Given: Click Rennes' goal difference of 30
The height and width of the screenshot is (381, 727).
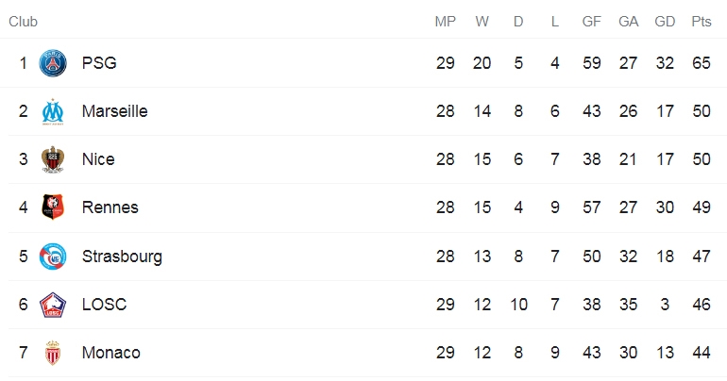Looking at the screenshot, I should pos(665,207).
